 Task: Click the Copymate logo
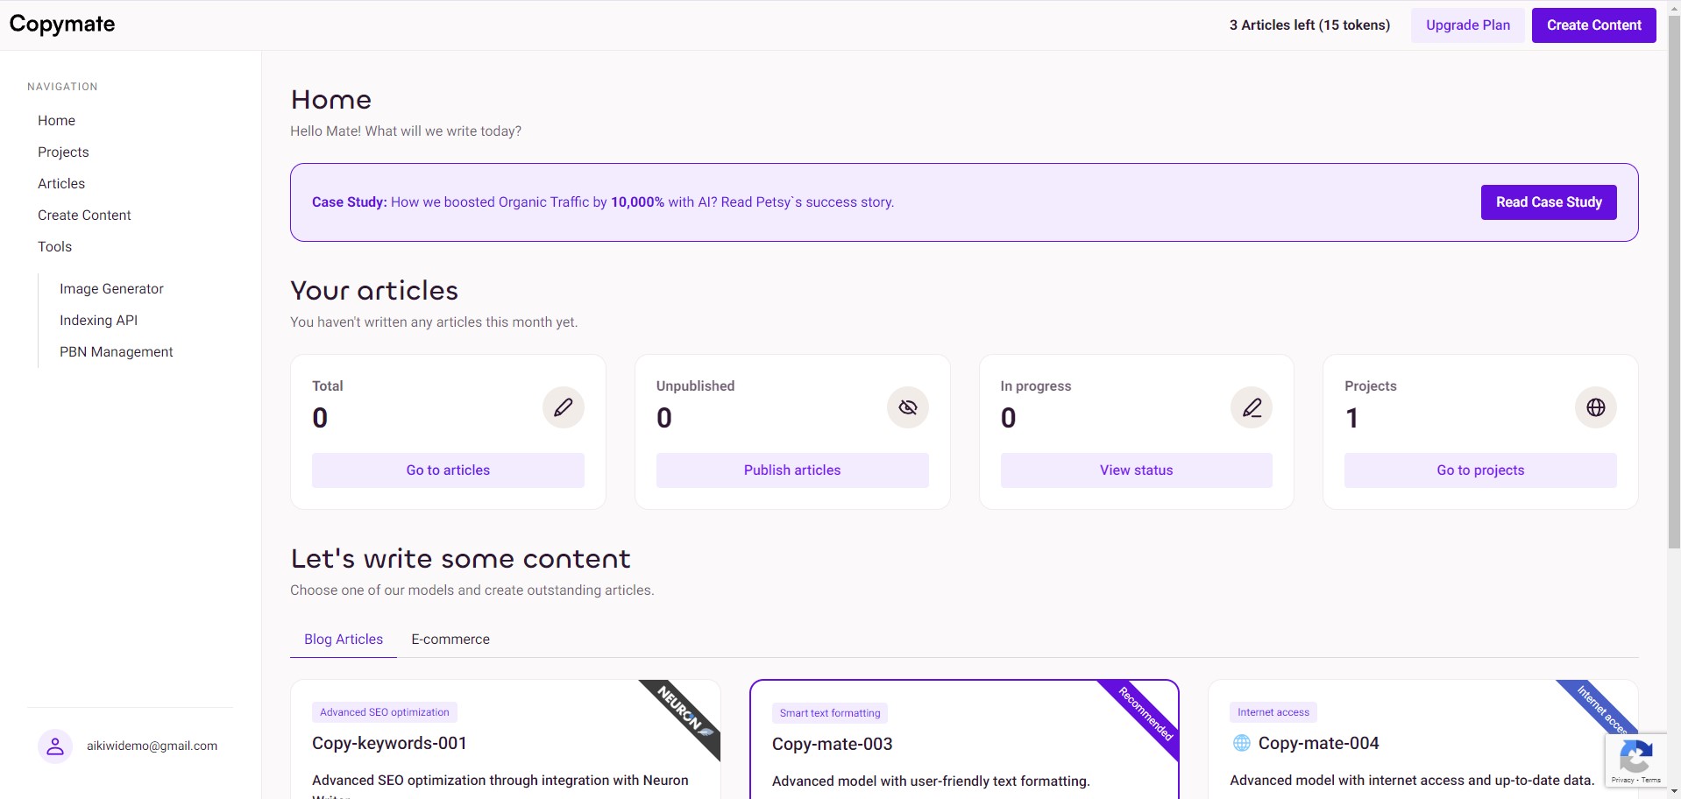tap(62, 25)
